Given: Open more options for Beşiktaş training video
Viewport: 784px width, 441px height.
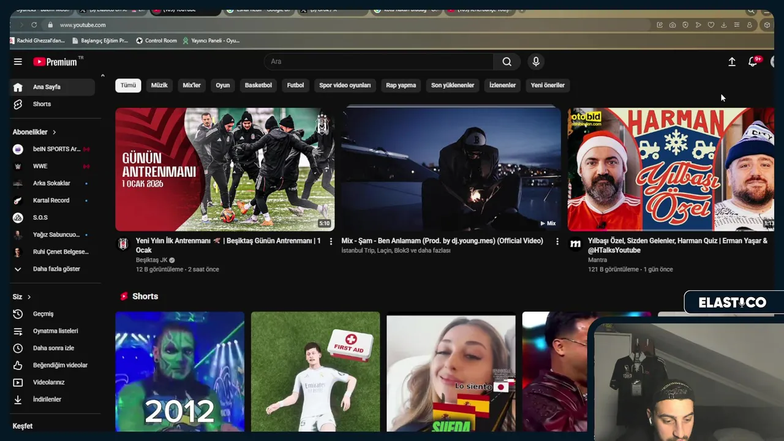Looking at the screenshot, I should click(331, 242).
